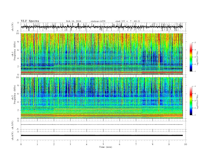Click the 'VLF Spectra' title text
This screenshot has height=162, width=209.
coord(30,21)
